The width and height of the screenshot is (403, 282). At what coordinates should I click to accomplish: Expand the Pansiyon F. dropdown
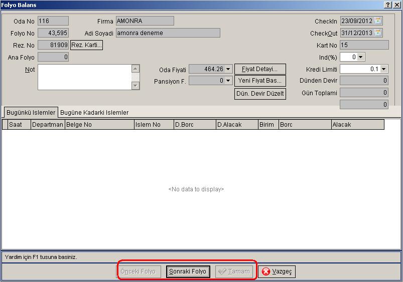point(228,81)
